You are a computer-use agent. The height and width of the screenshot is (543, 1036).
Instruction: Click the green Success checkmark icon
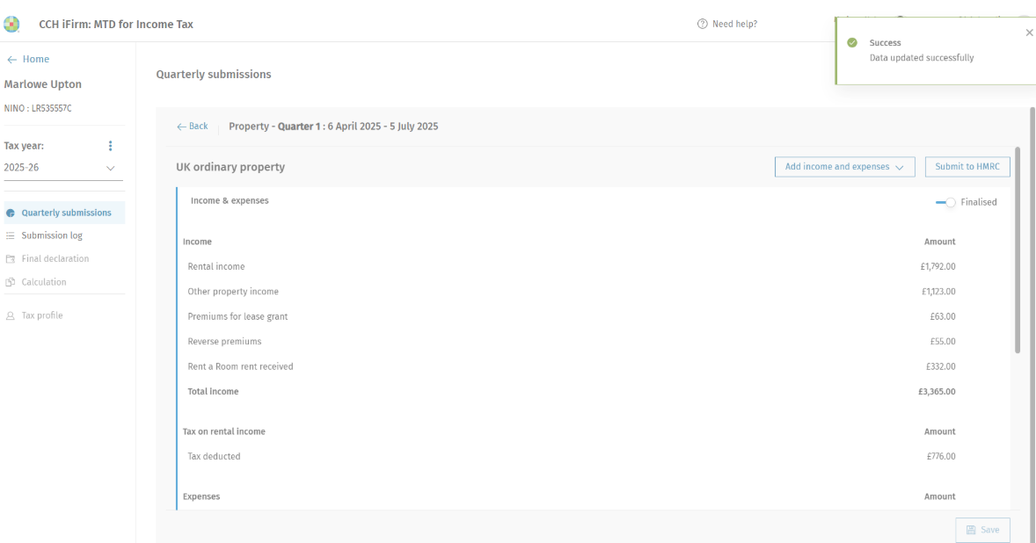(x=852, y=42)
